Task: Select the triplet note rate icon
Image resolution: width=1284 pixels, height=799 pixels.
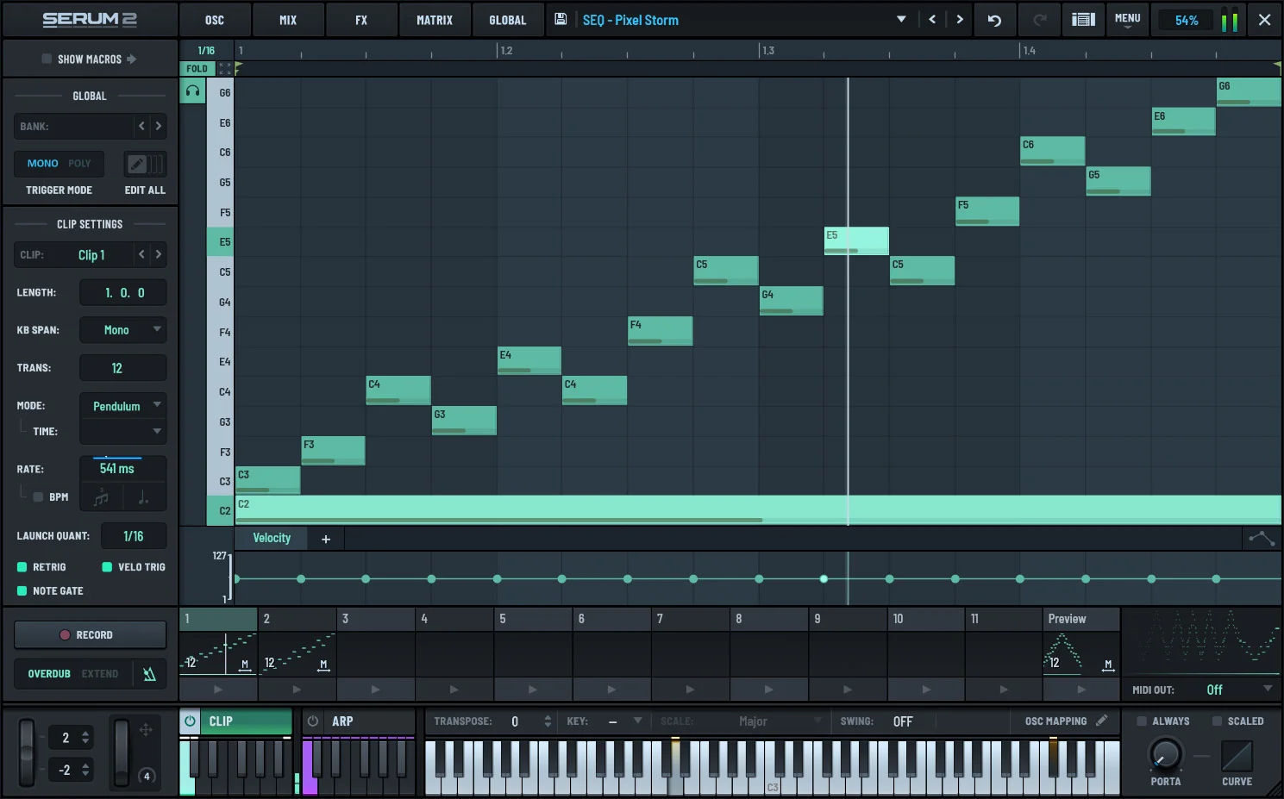Action: tap(101, 497)
